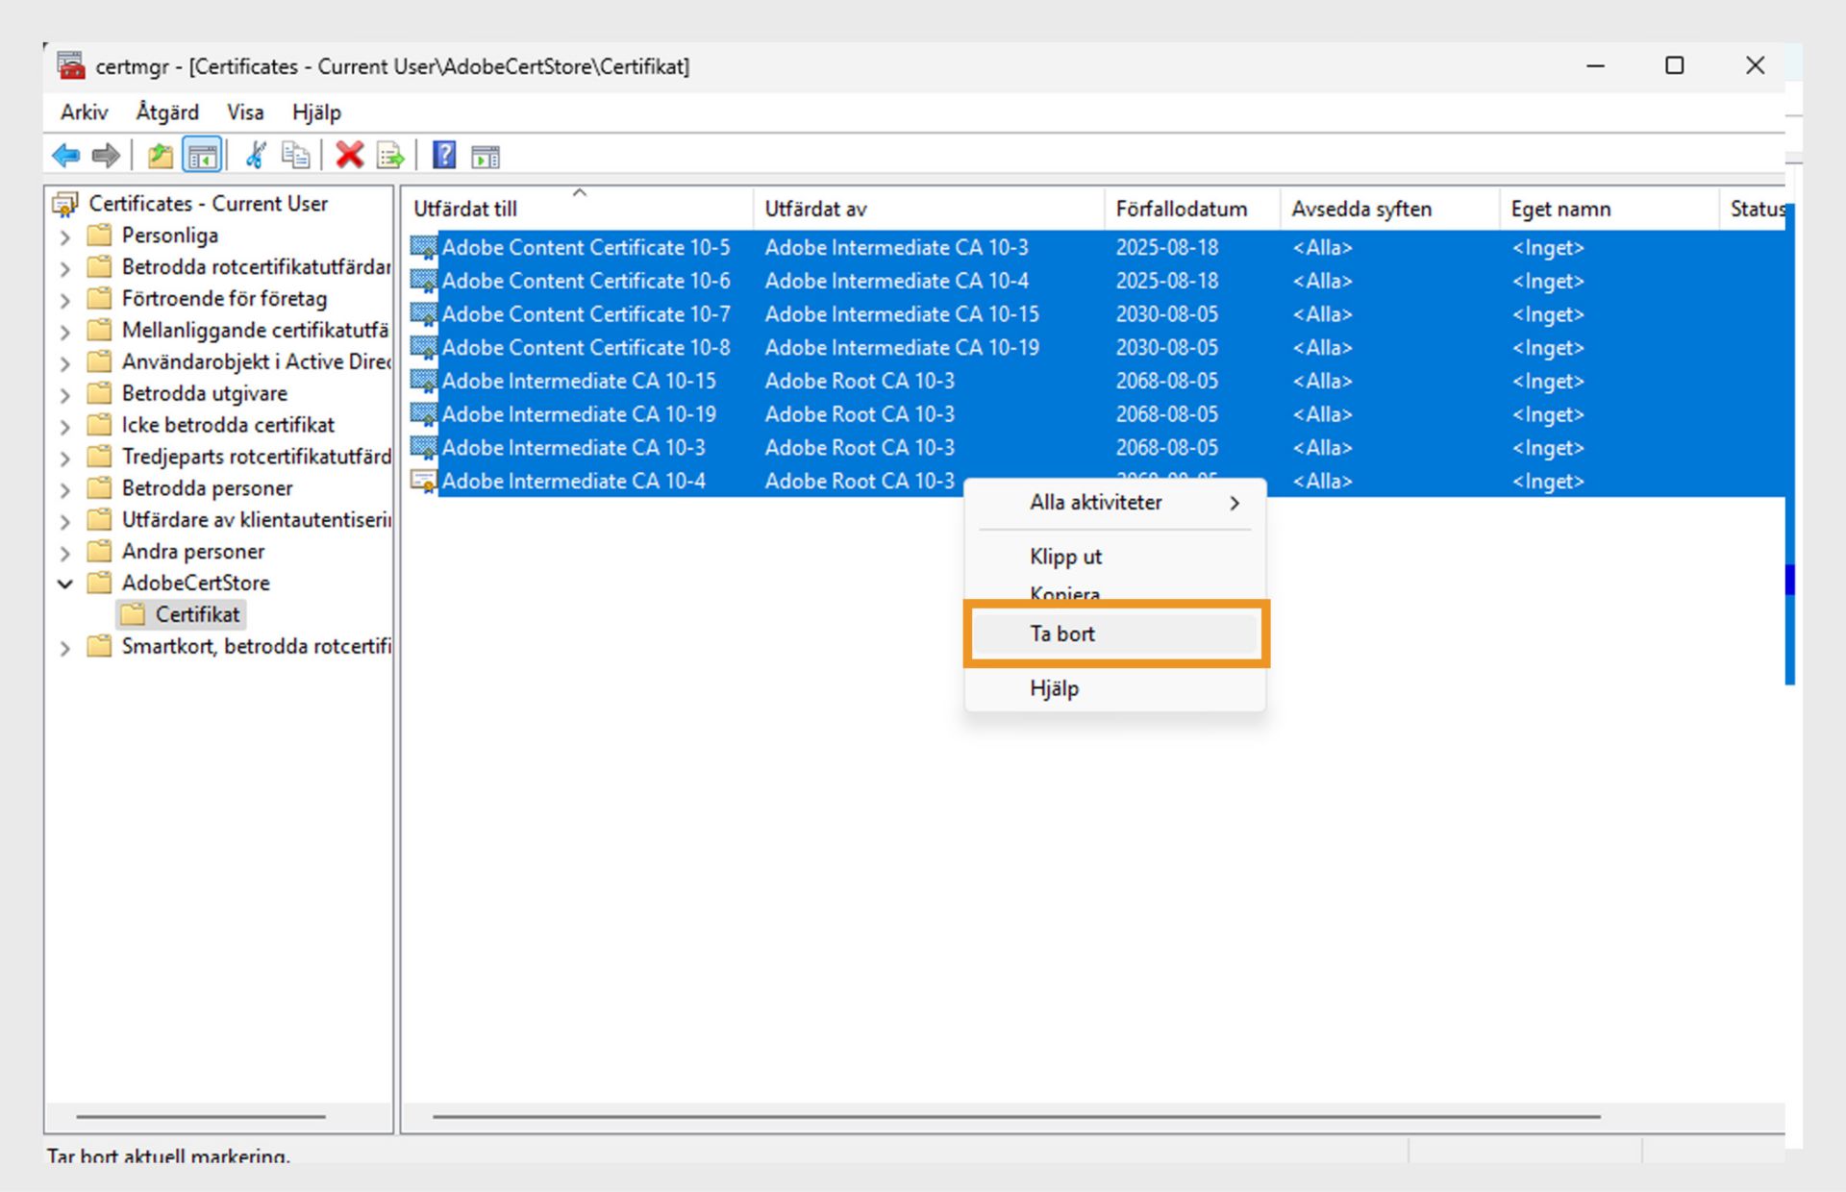Viewport: 1846px width, 1192px height.
Task: Click certificate icon of Adobe Content Certificate 10-8
Action: (x=423, y=347)
